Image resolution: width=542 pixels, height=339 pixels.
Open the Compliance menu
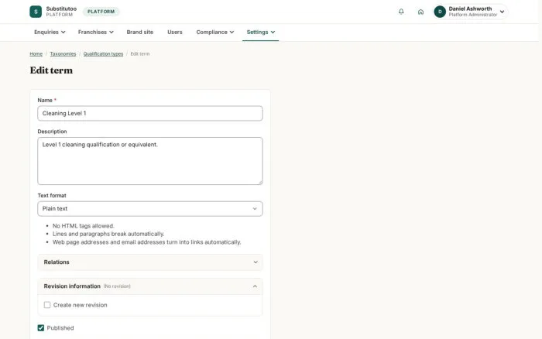[x=215, y=33]
